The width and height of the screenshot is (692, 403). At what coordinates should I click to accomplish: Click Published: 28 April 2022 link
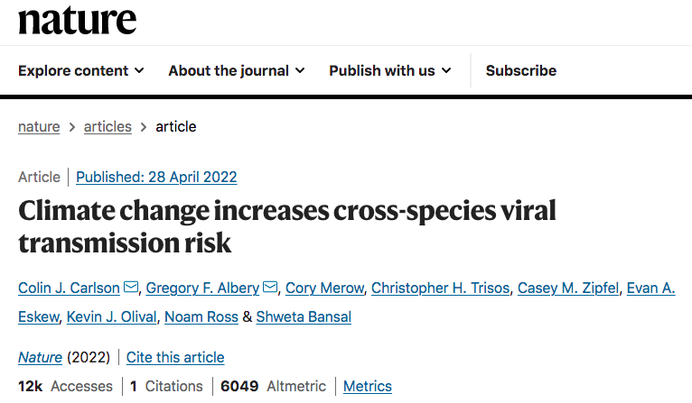point(156,177)
